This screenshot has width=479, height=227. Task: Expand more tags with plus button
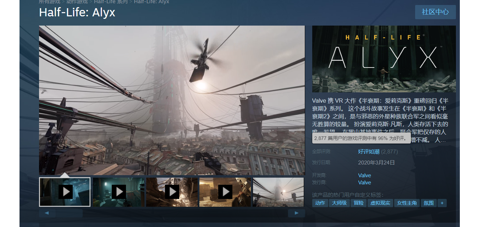pyautogui.click(x=442, y=203)
